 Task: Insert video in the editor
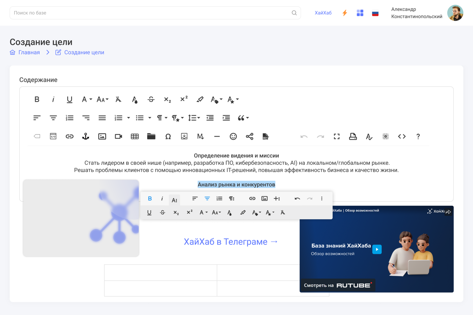pyautogui.click(x=119, y=136)
